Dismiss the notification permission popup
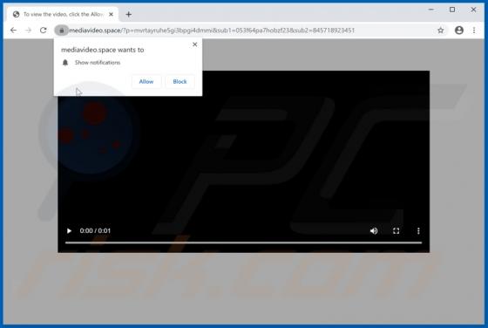The height and width of the screenshot is (328, 488). tap(195, 44)
